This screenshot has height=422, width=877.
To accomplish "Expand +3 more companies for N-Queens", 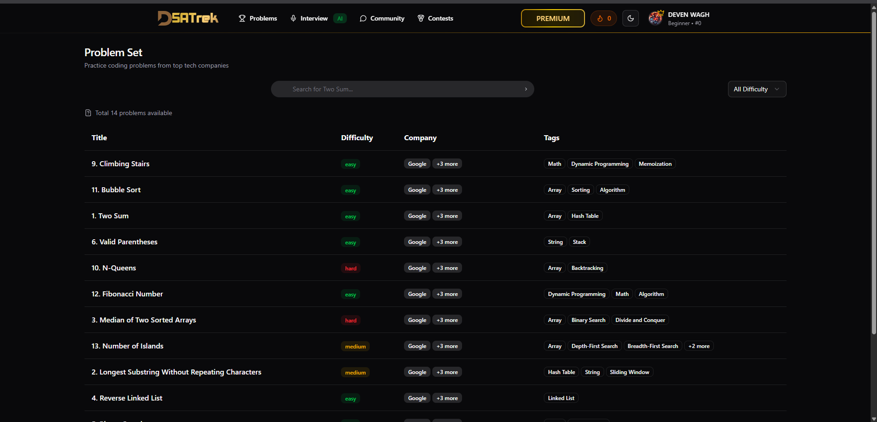I will pyautogui.click(x=447, y=268).
